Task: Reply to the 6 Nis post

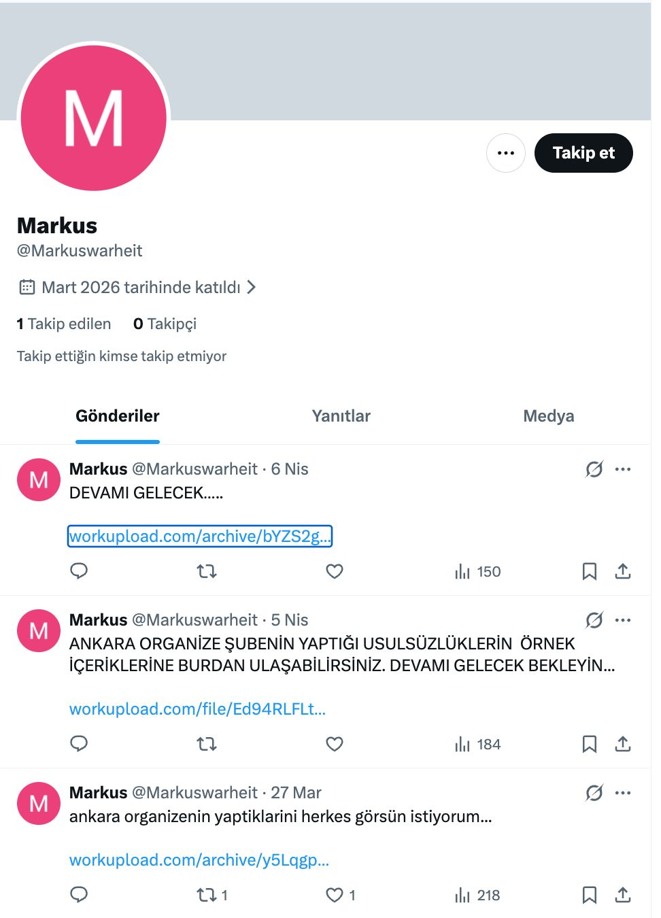Action: 79,571
